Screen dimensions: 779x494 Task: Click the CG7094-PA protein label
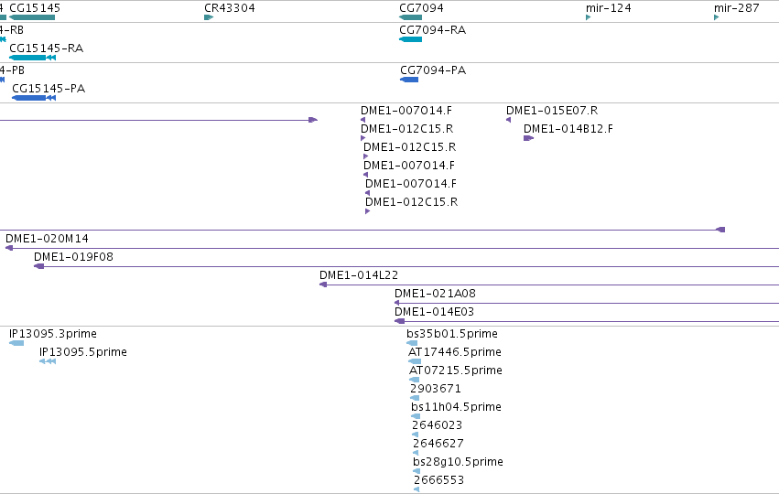pos(433,70)
